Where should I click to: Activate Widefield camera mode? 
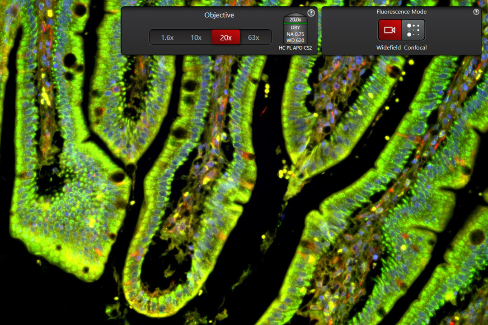click(x=389, y=30)
